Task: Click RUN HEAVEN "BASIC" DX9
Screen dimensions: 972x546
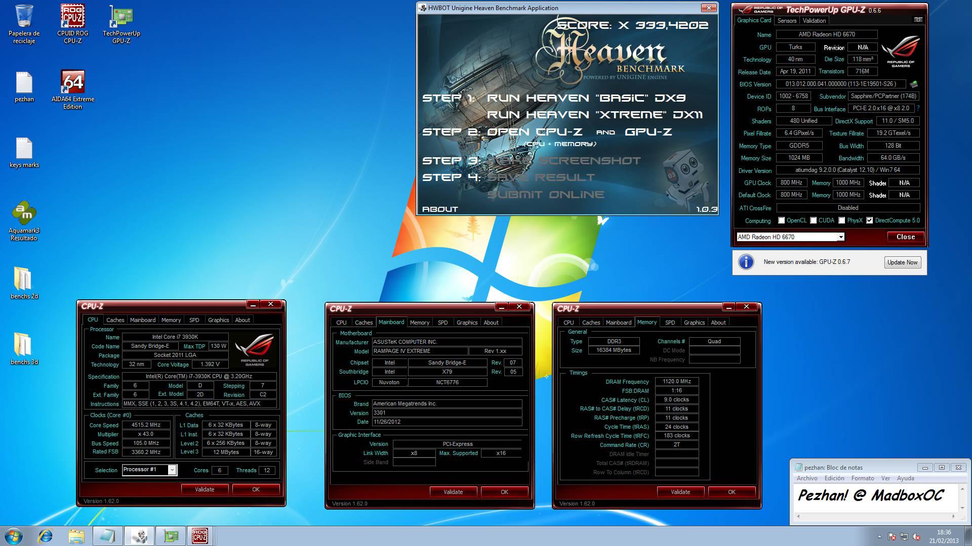Action: 586,98
